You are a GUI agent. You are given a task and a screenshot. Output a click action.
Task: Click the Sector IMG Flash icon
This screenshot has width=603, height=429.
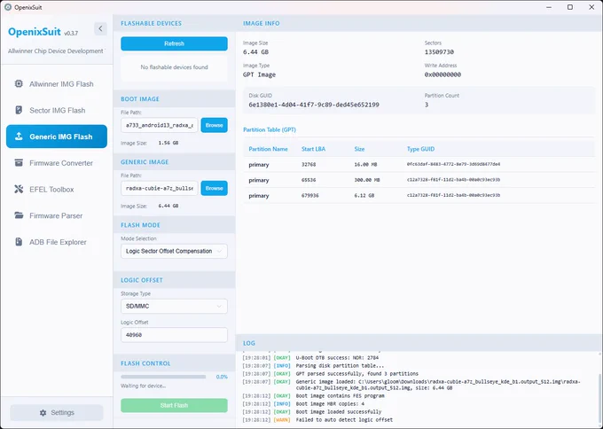point(19,110)
